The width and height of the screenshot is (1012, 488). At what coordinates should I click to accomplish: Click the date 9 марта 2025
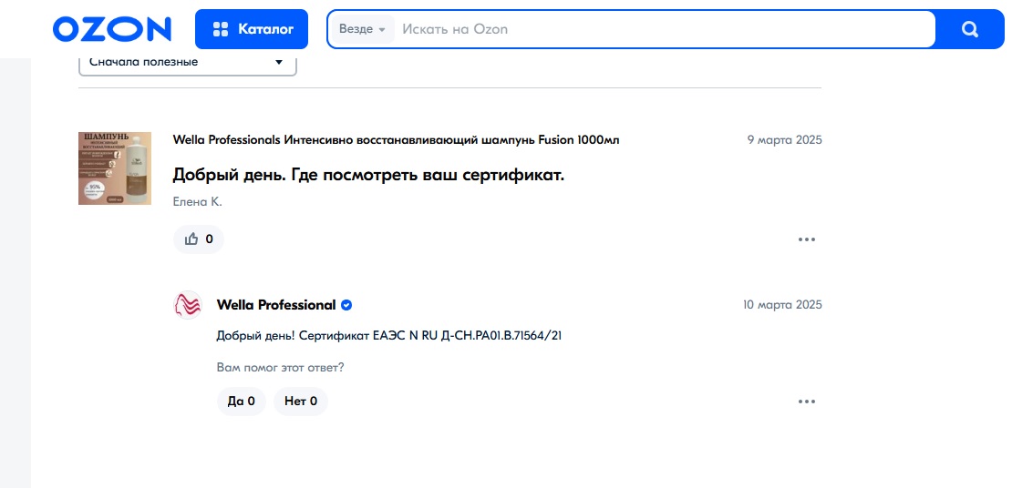[x=785, y=140]
